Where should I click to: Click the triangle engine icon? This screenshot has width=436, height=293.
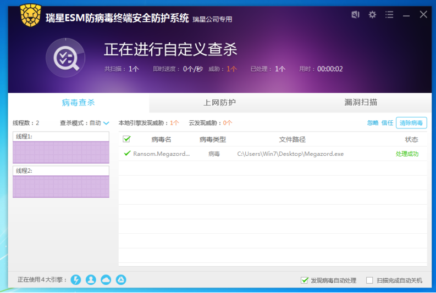coord(120,280)
